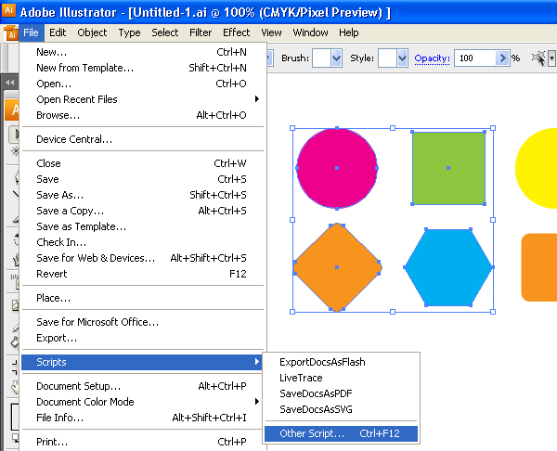This screenshot has width=557, height=451.
Task: Open the Window menu
Action: pyautogui.click(x=310, y=32)
